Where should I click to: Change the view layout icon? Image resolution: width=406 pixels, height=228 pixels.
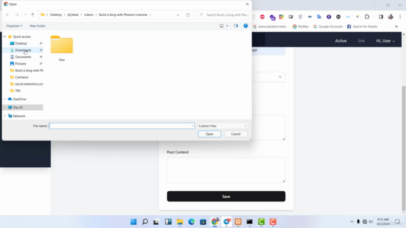pos(221,26)
